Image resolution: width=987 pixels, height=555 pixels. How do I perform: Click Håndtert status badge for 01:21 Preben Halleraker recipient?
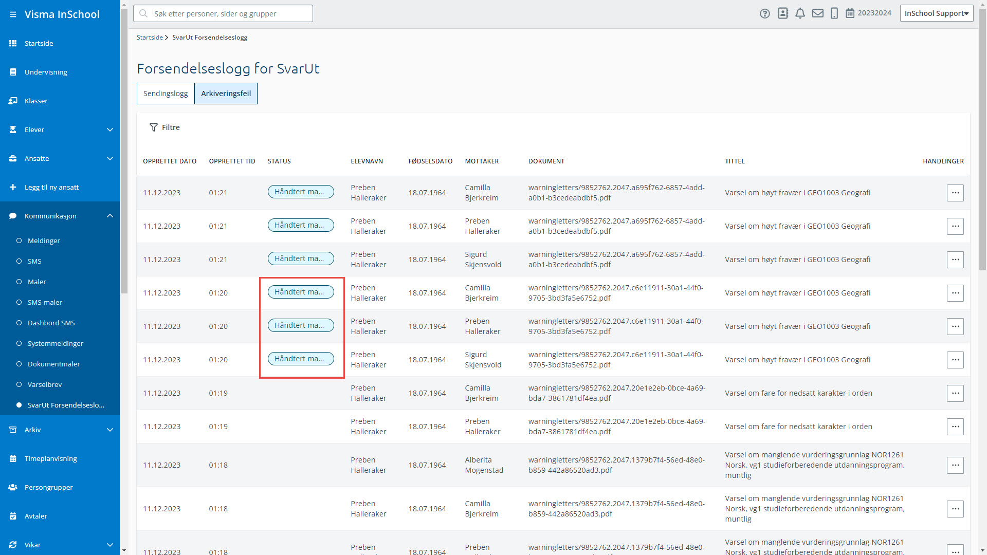point(301,225)
